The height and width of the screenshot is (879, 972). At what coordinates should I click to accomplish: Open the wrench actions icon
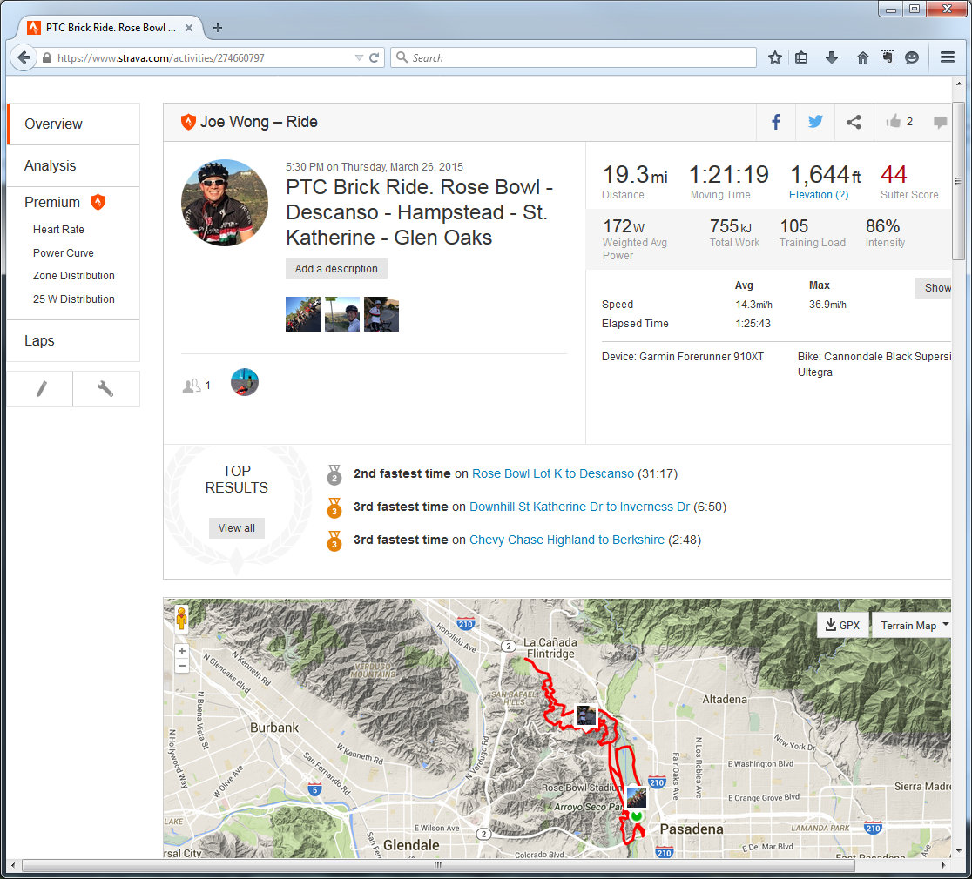105,389
